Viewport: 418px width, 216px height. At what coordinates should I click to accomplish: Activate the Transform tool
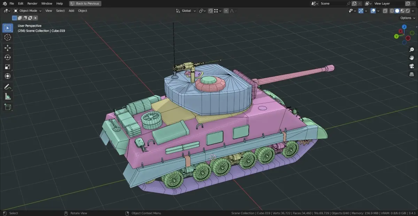click(8, 76)
